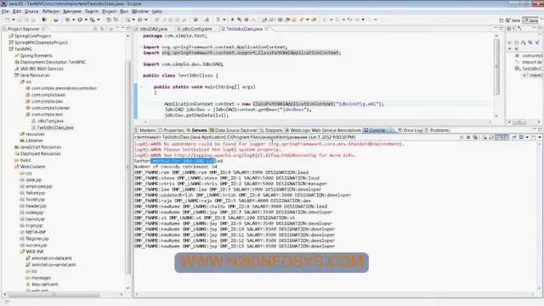Open the New dropdown arrow in toolbar
544x306 pixels.
click(x=14, y=20)
